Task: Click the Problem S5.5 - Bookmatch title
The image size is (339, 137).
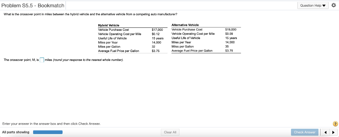Action: pos(33,6)
